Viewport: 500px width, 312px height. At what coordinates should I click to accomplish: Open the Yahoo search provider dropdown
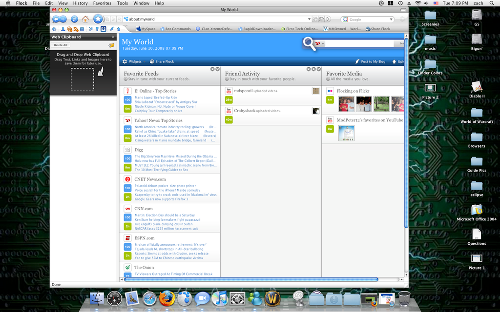point(319,43)
